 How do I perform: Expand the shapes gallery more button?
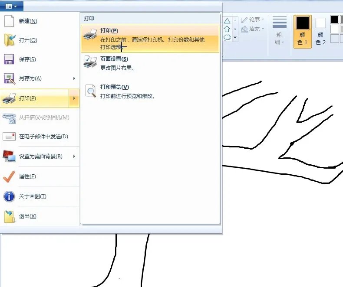tap(235, 38)
